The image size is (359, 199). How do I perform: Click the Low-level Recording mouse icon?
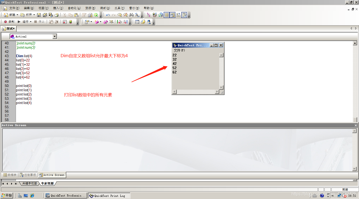[51, 22]
